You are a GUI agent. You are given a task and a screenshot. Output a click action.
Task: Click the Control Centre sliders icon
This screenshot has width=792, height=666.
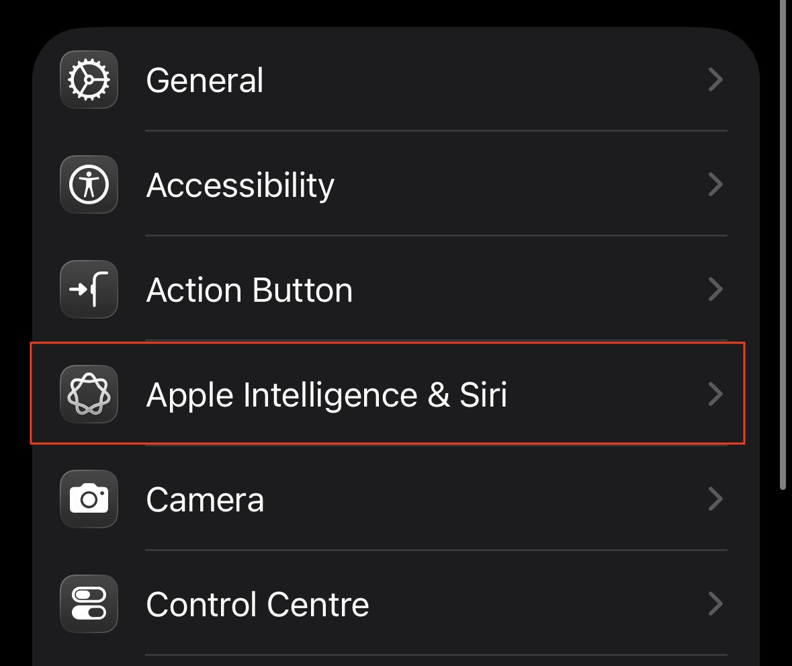click(89, 604)
